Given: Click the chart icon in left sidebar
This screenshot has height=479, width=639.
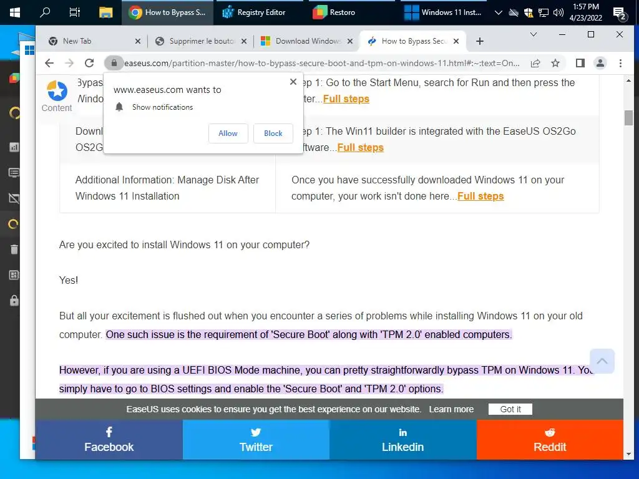Looking at the screenshot, I should point(14,147).
